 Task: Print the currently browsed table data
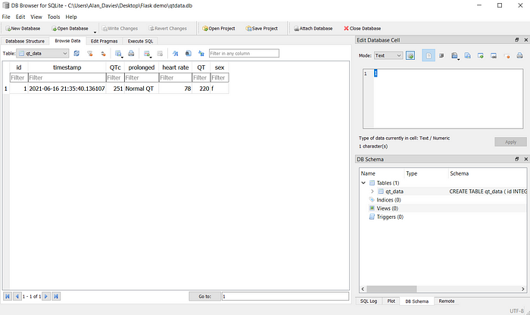click(x=131, y=54)
